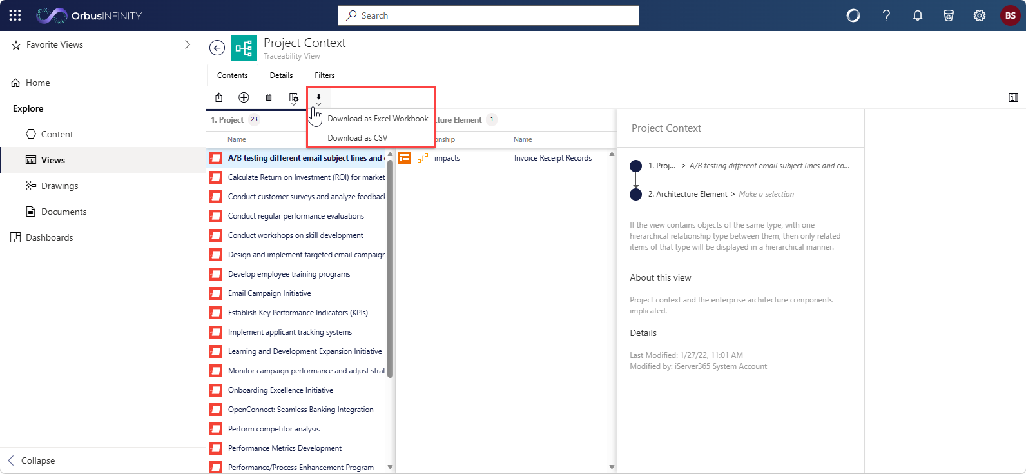Viewport: 1026px width, 474px height.
Task: Open the BS user profile avatar
Action: coord(1010,15)
